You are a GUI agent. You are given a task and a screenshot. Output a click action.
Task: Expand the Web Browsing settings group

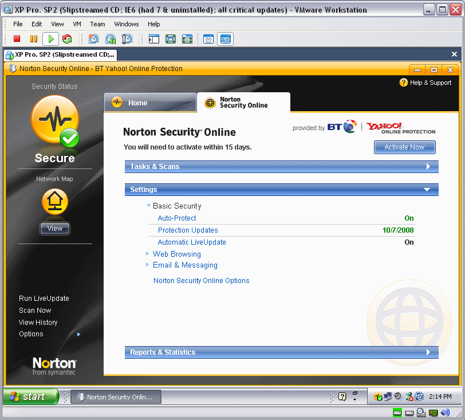[176, 254]
